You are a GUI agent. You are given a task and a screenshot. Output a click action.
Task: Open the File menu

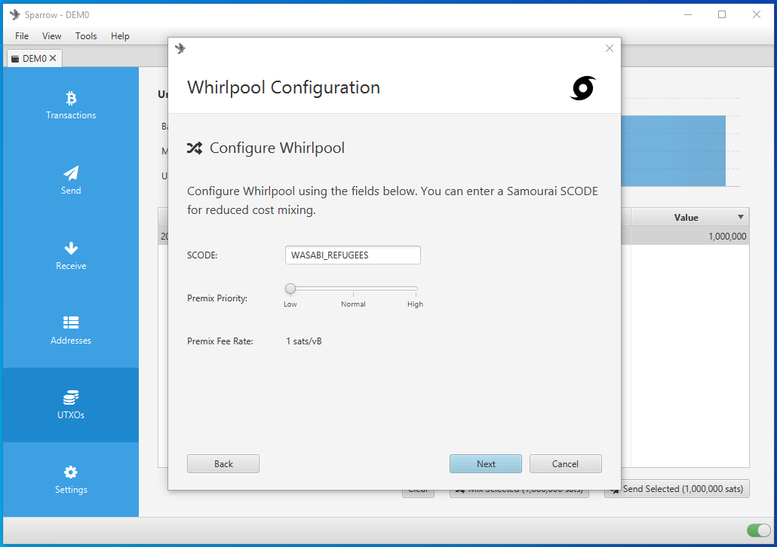pos(22,35)
